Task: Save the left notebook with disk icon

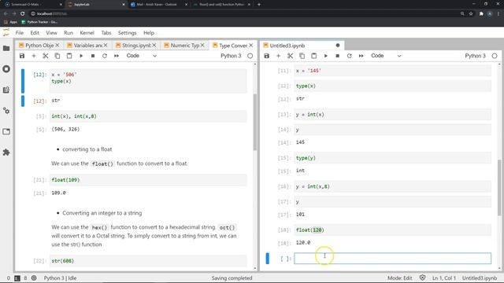Action: (x=22, y=56)
